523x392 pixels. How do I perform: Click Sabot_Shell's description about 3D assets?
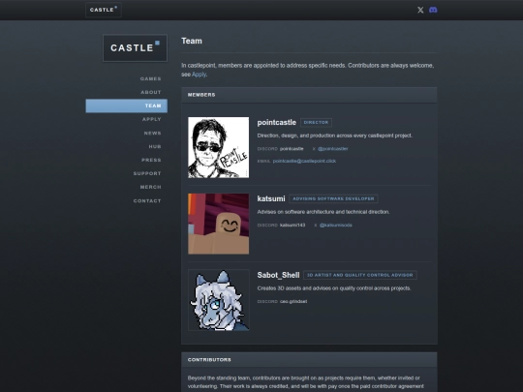pos(334,288)
